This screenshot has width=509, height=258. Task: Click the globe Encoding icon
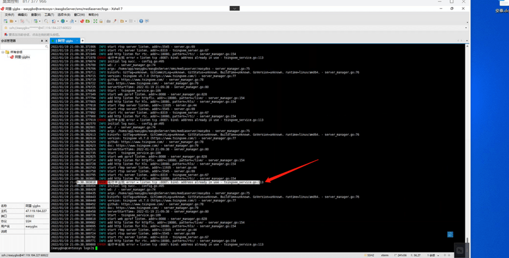[63, 21]
